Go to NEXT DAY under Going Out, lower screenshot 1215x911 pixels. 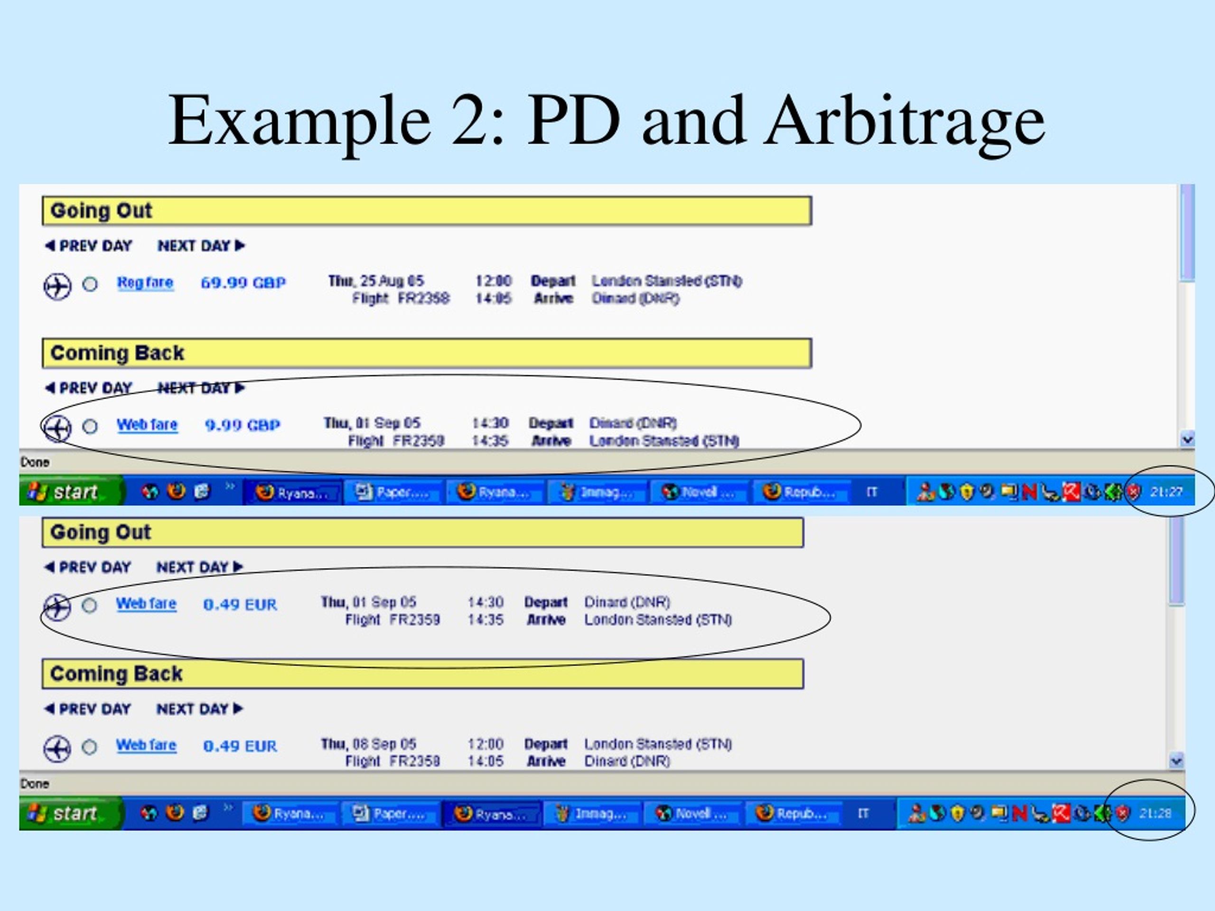199,567
